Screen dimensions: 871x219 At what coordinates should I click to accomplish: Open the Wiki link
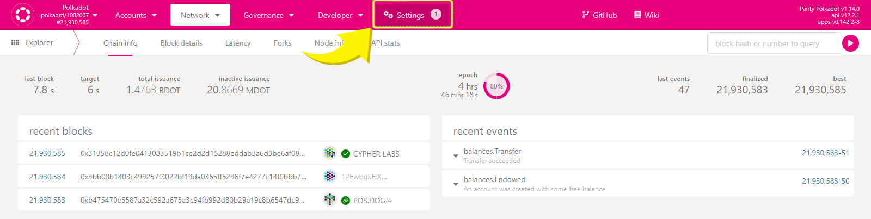point(646,15)
